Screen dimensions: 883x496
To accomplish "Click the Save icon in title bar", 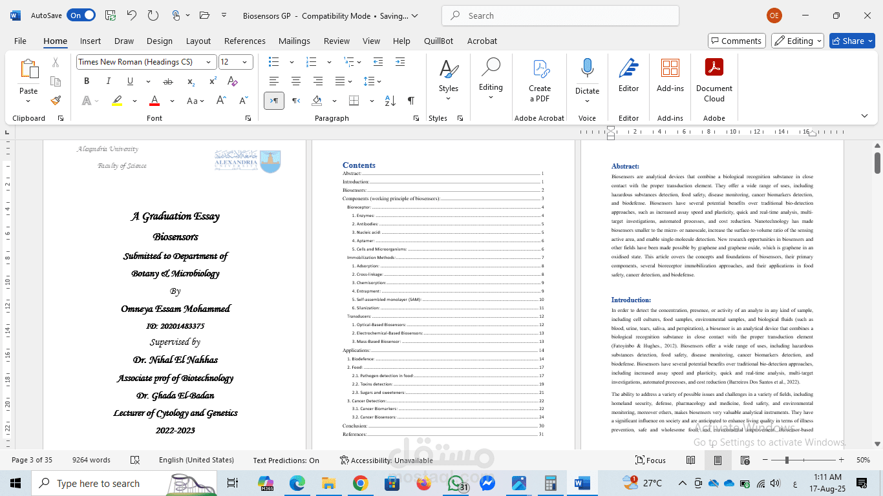I will click(x=111, y=15).
